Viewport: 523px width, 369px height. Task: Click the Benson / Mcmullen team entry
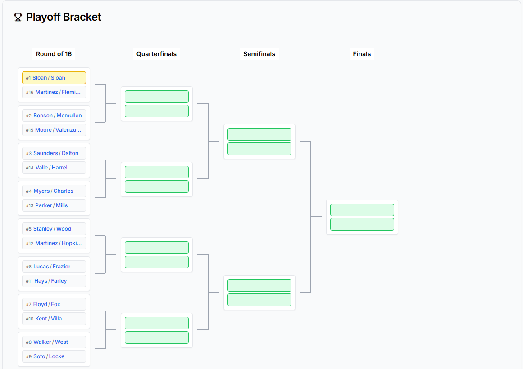pos(54,115)
